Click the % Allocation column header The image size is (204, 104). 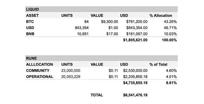[x=163, y=15]
